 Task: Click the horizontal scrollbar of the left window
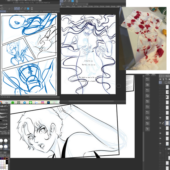pos(44,97)
